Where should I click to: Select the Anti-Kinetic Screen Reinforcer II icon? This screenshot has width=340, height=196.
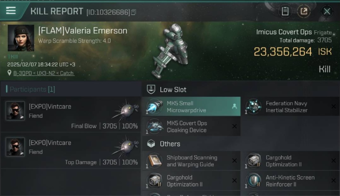pos(253,181)
